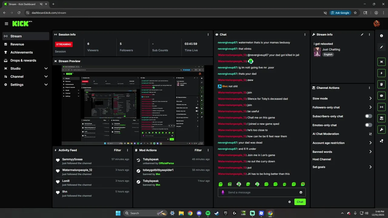
Task: Insert the angry square green emote
Action: point(230,184)
